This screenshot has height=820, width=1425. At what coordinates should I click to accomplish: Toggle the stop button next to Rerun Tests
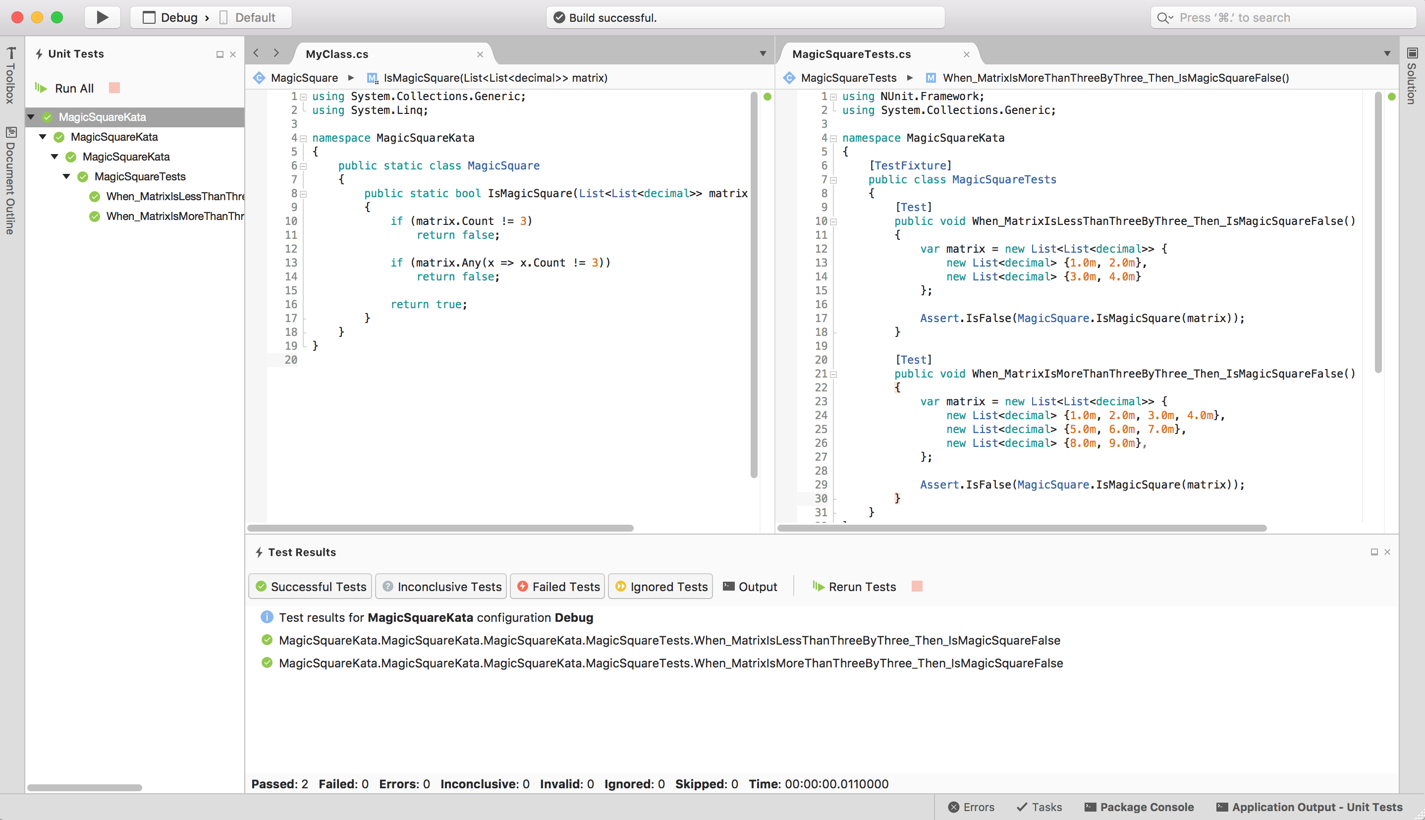[x=916, y=586]
